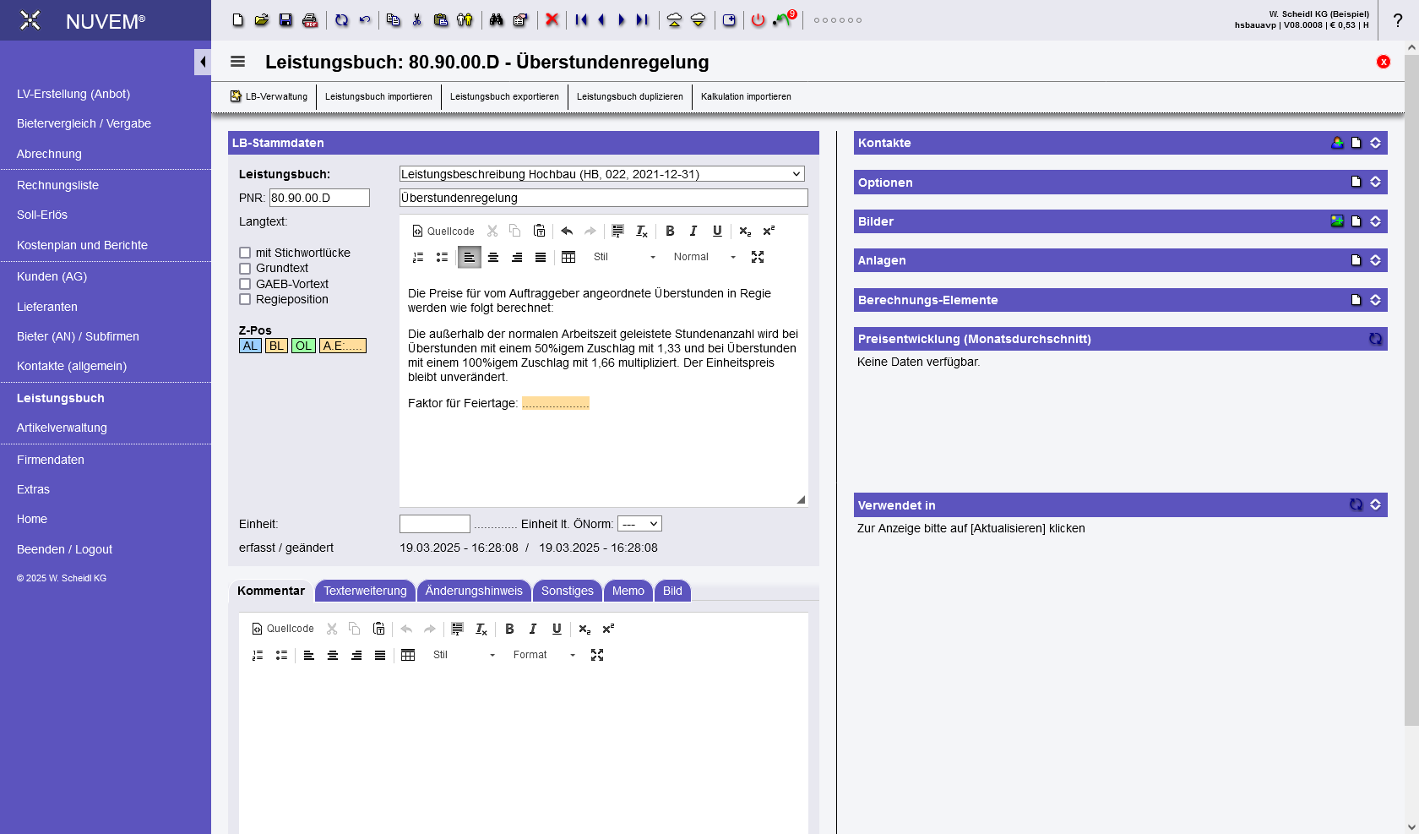Viewport: 1419px width, 834px height.
Task: Switch to the Änderungshinweis tab
Action: (x=474, y=591)
